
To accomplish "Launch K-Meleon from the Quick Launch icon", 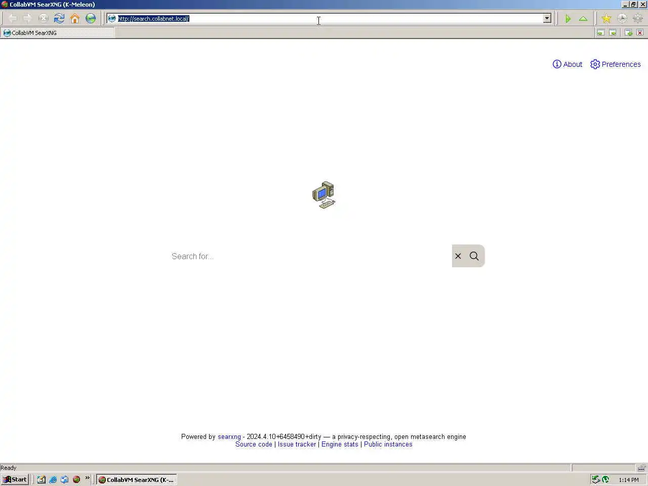I will pyautogui.click(x=76, y=479).
